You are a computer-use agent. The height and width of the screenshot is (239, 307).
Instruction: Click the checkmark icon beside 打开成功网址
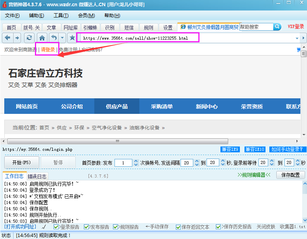tap(44, 227)
